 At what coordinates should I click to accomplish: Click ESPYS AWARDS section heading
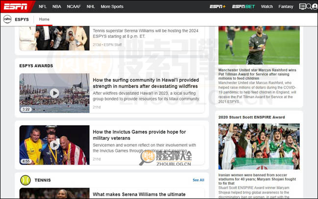click(36, 66)
